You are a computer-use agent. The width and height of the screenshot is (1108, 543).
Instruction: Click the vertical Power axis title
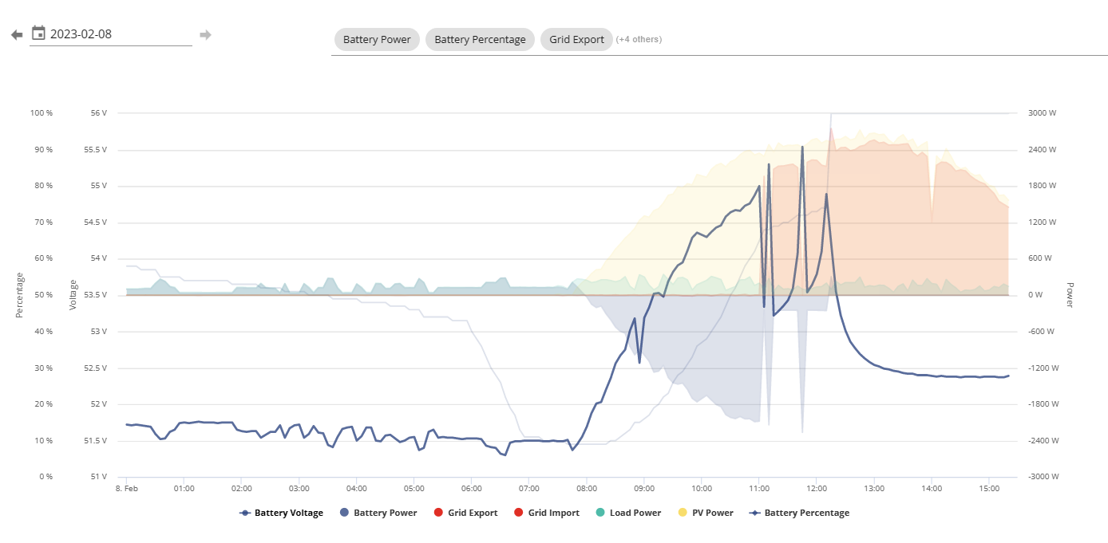pos(1070,295)
